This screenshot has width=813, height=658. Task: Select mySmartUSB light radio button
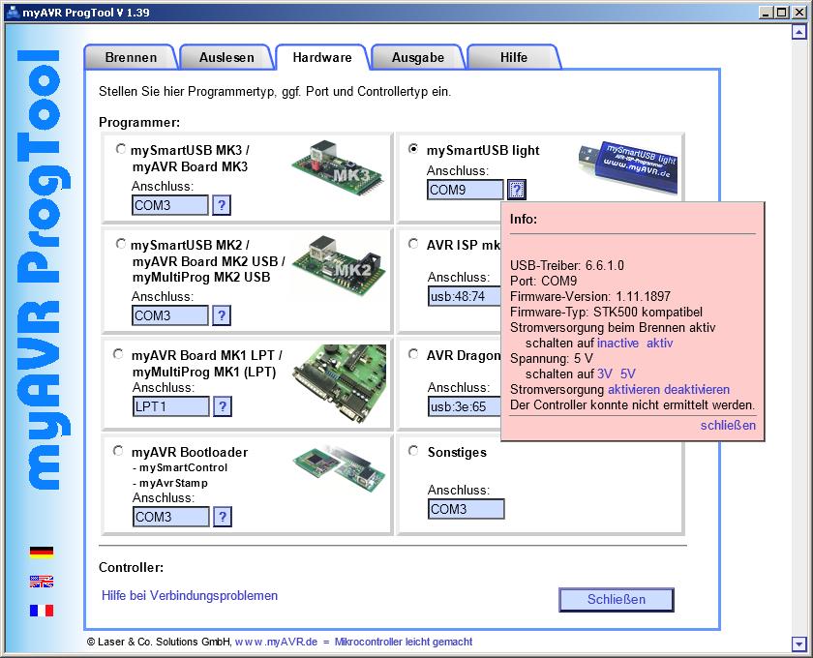pyautogui.click(x=413, y=149)
